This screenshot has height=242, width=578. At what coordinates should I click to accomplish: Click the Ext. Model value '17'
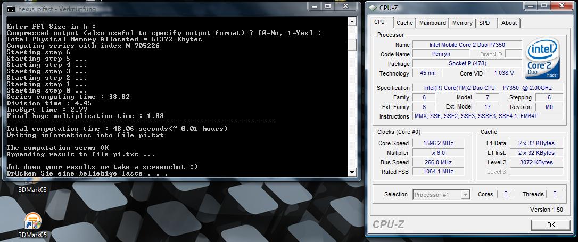click(x=488, y=107)
